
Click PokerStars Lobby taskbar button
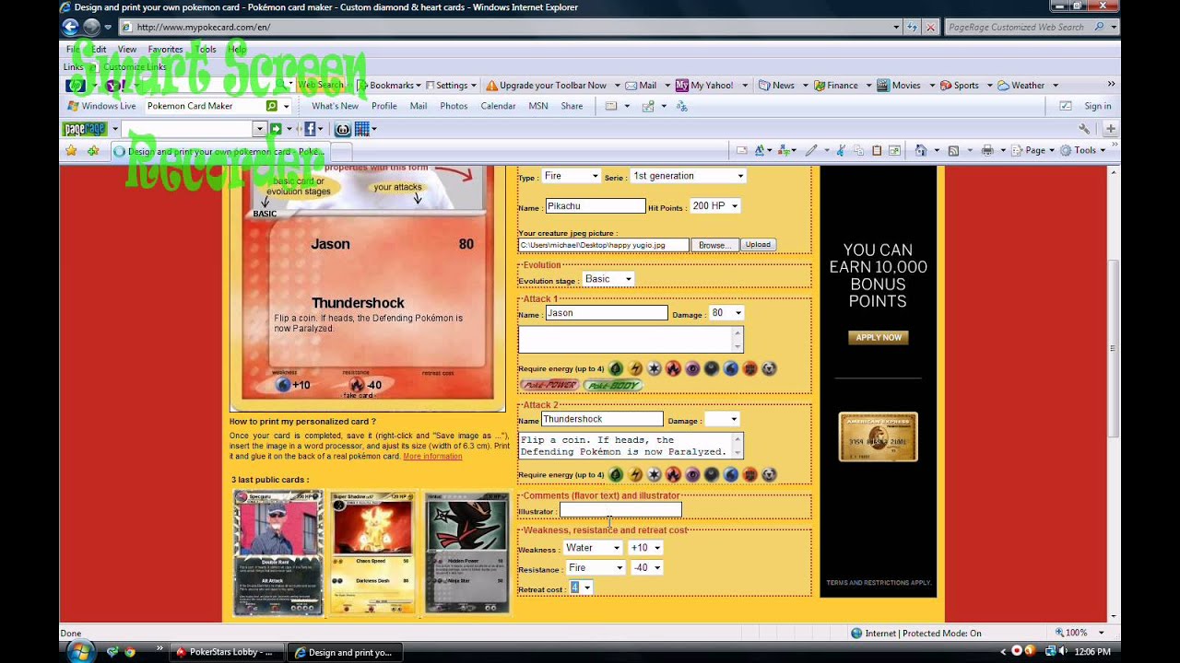[226, 652]
